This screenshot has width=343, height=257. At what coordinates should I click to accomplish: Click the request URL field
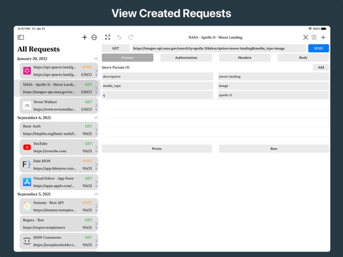point(219,48)
